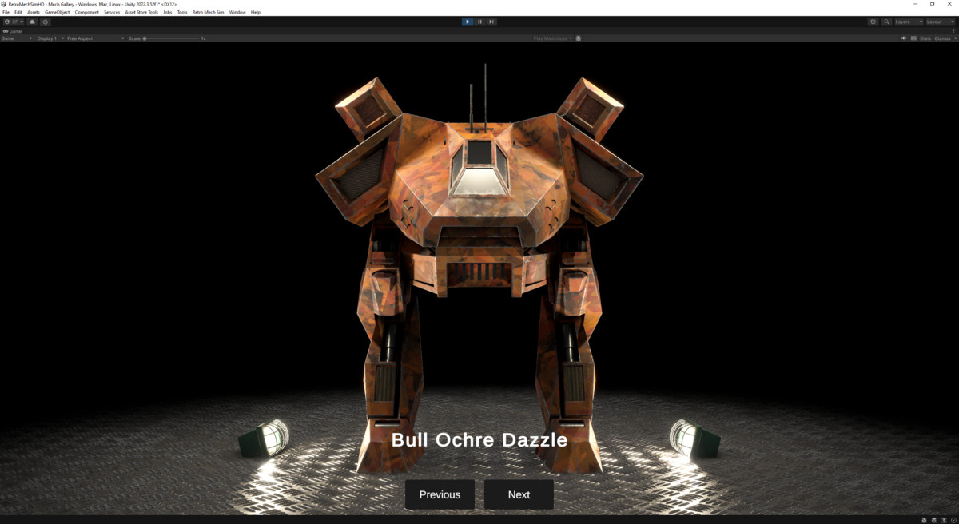This screenshot has height=524, width=959.
Task: Click the Previous button
Action: click(x=440, y=494)
